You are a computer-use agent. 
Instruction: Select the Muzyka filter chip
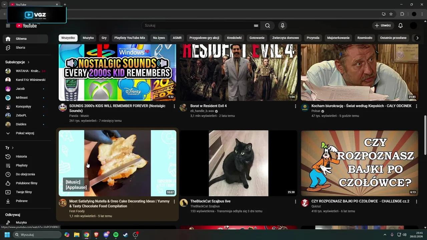(88, 38)
